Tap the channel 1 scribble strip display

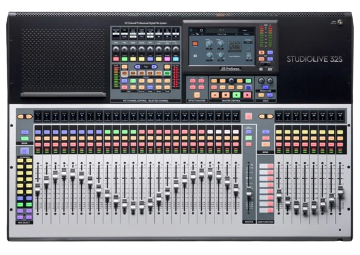coord(38,116)
